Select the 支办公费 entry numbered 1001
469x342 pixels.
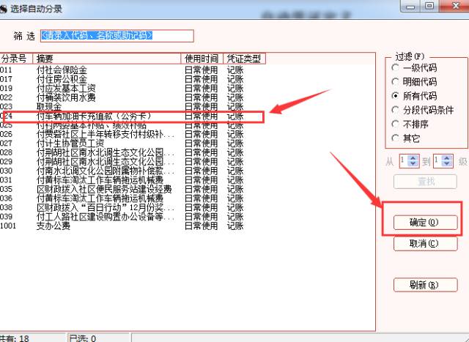click(53, 226)
